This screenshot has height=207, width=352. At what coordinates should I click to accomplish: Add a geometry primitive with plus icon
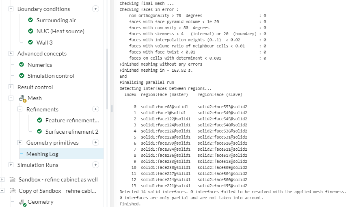point(95,143)
